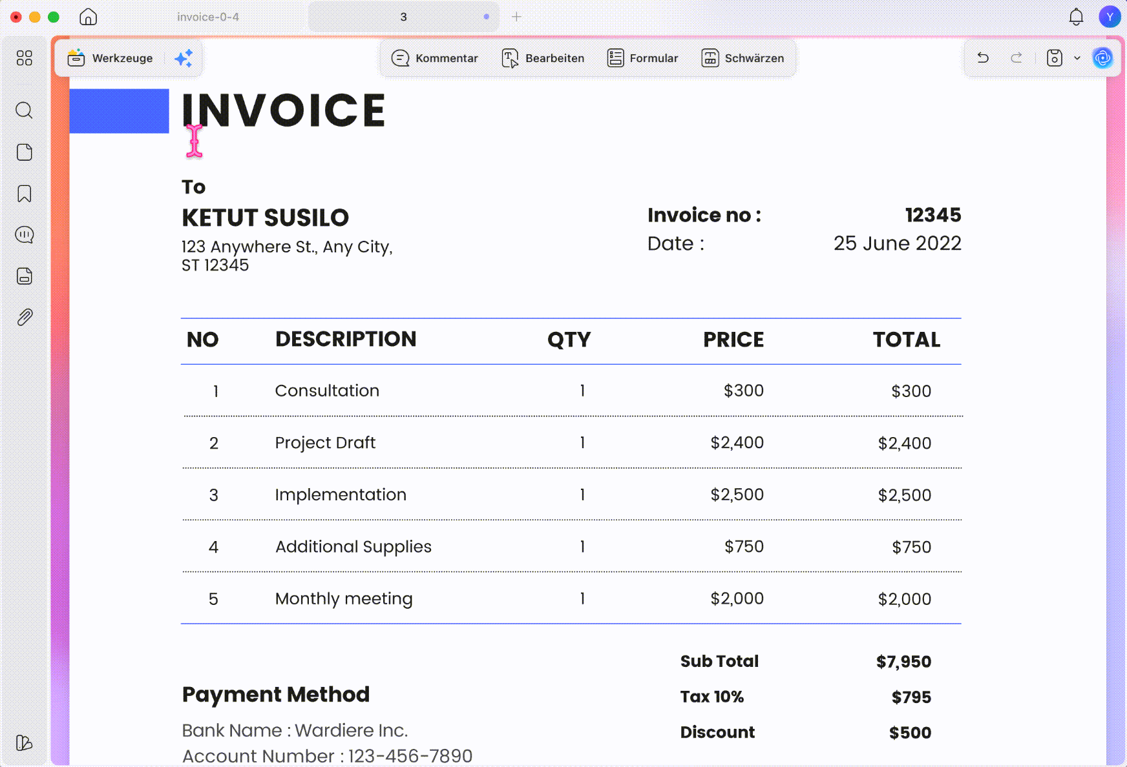Switch to Kommentar mode

pyautogui.click(x=435, y=58)
